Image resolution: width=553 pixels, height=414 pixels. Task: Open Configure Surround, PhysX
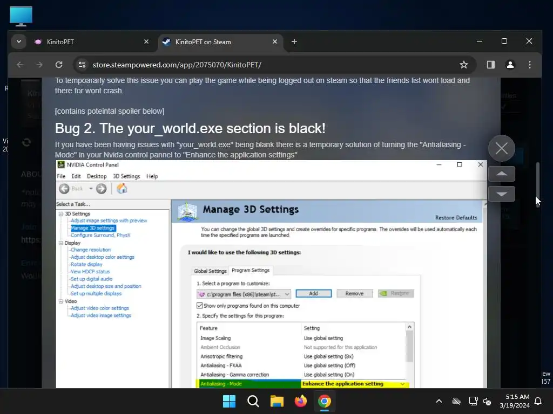[100, 235]
